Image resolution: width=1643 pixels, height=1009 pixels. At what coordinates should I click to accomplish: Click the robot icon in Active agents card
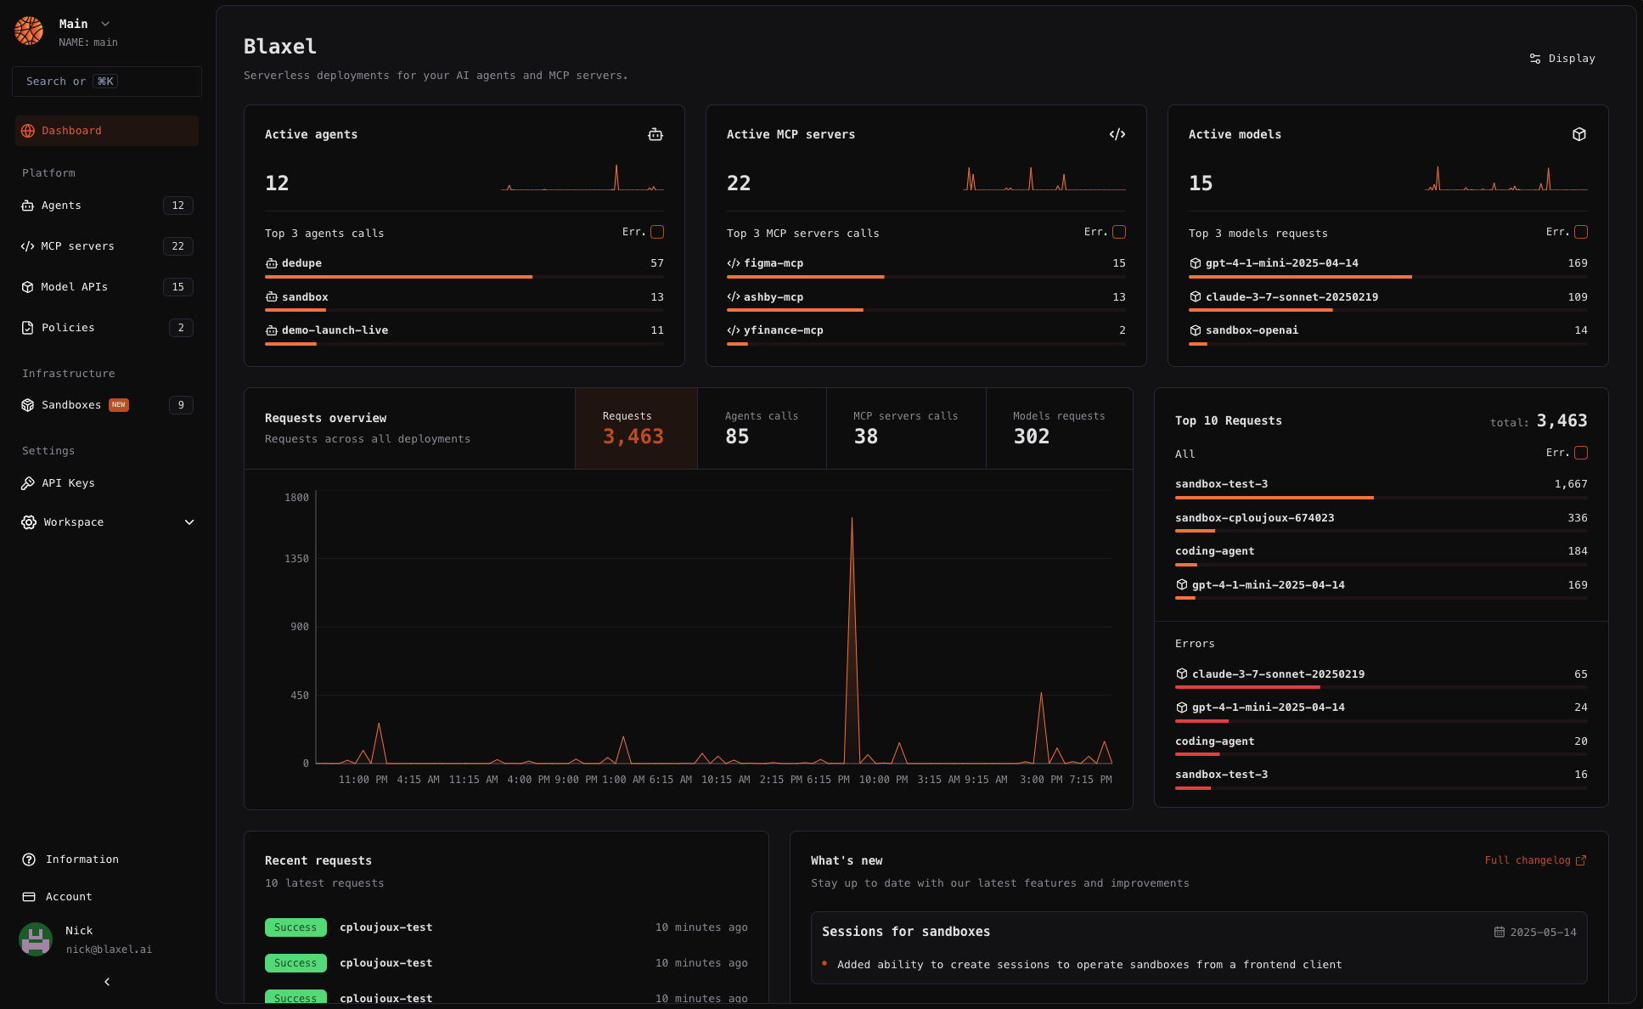point(656,134)
